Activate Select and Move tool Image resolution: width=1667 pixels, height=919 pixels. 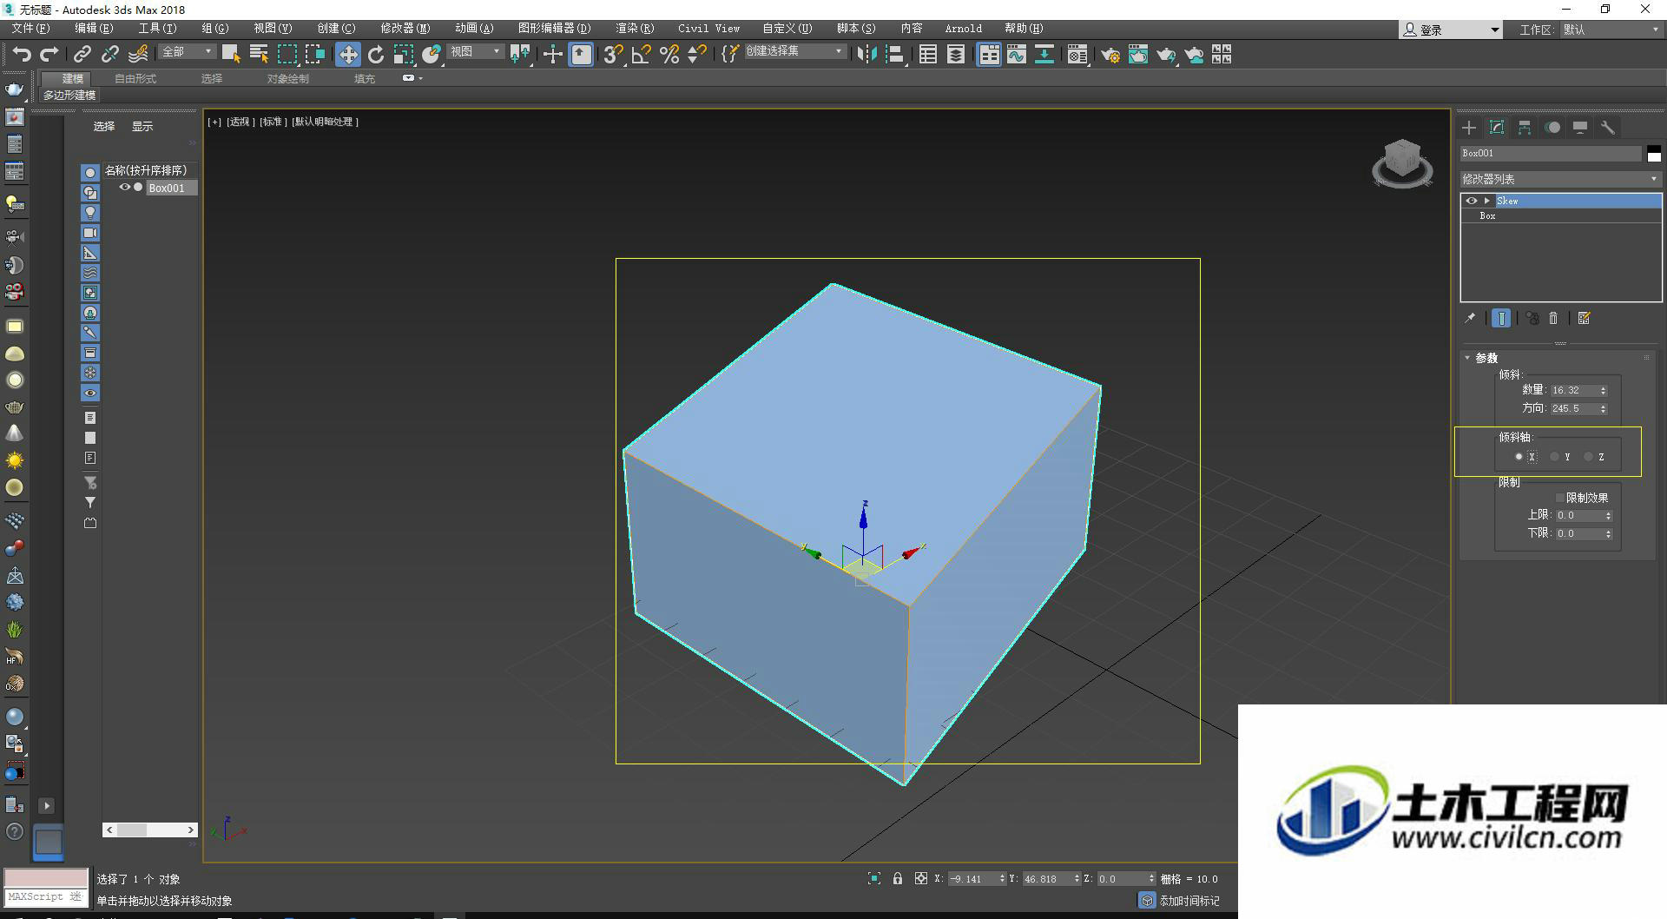347,55
